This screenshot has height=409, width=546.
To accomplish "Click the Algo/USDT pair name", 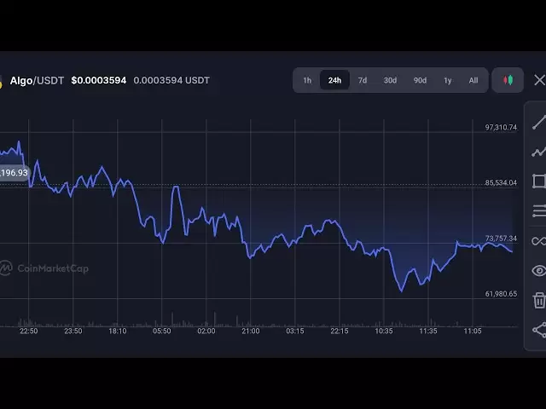I will [37, 81].
